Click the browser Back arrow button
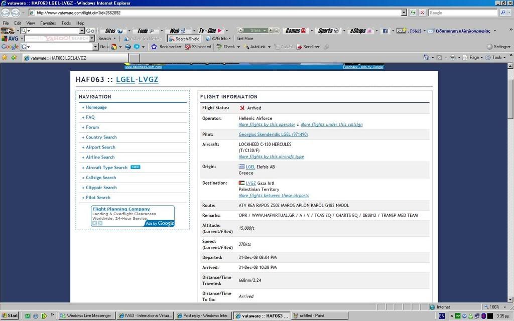This screenshot has height=321, width=514. coord(6,13)
